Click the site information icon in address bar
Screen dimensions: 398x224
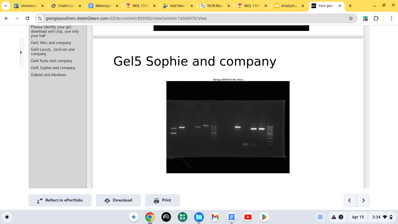coord(40,18)
